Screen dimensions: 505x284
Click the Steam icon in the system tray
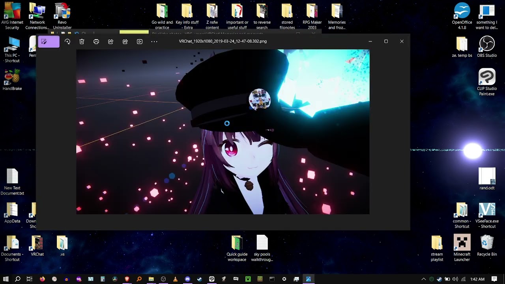tap(440, 279)
